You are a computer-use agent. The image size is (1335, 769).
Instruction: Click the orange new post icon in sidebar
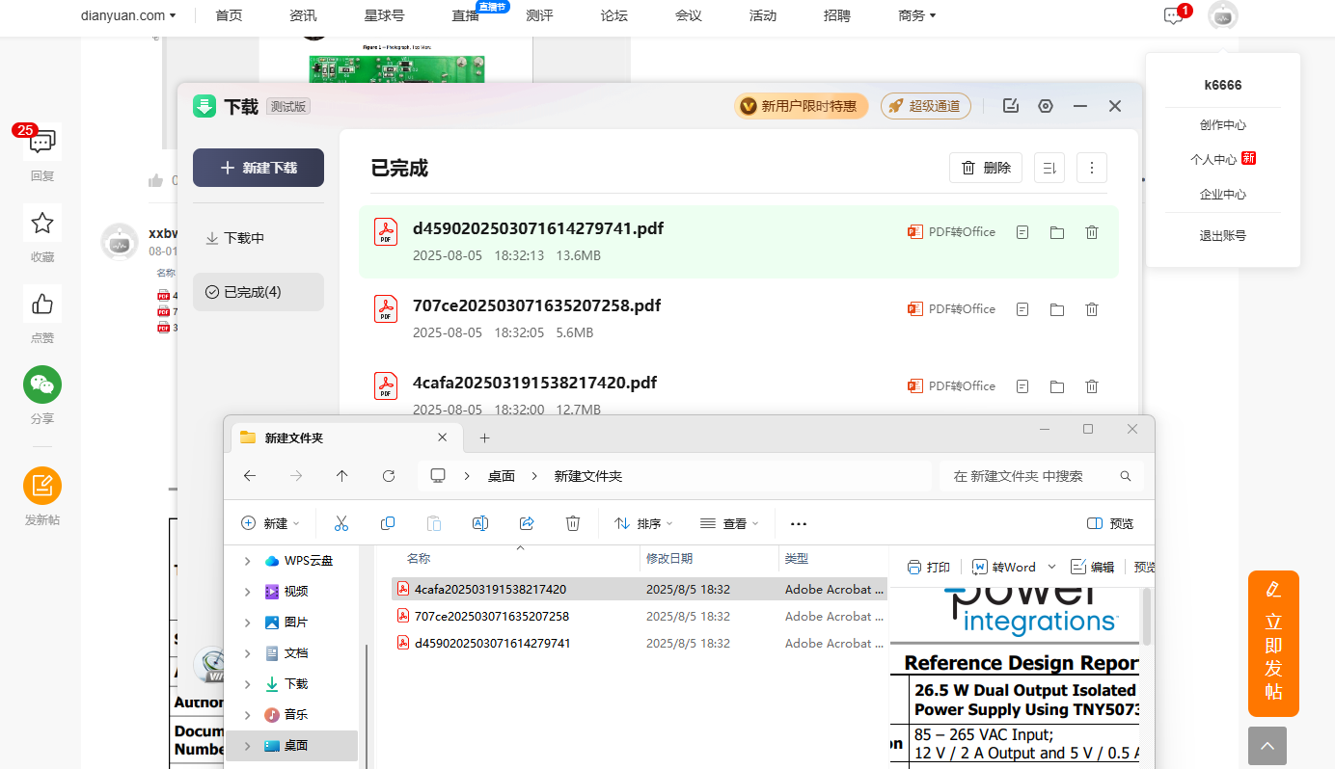coord(42,486)
